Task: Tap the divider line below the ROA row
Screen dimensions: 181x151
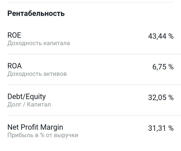Action: (x=90, y=85)
